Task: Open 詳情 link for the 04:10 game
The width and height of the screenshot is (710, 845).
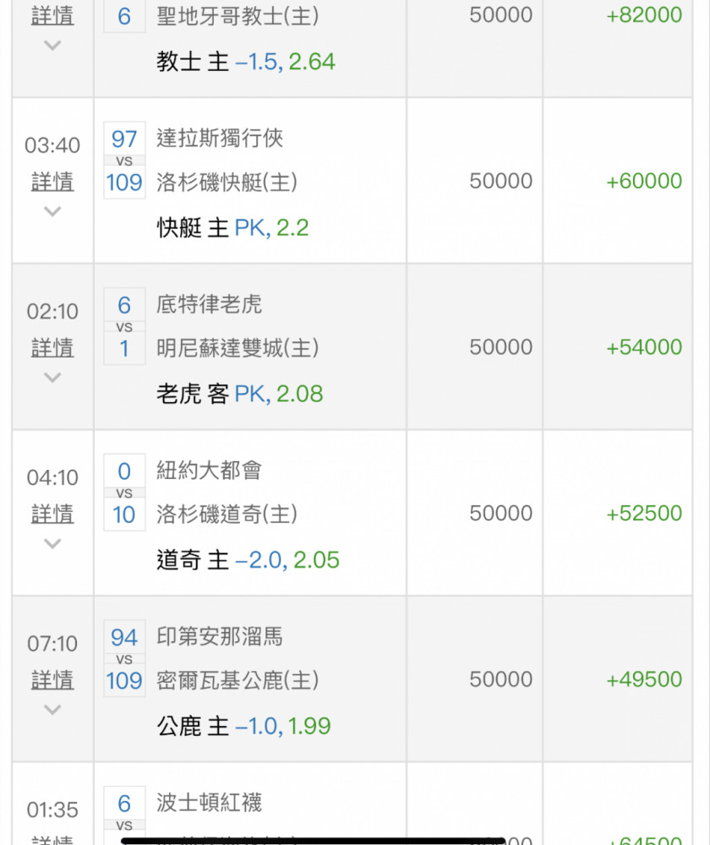Action: click(52, 514)
